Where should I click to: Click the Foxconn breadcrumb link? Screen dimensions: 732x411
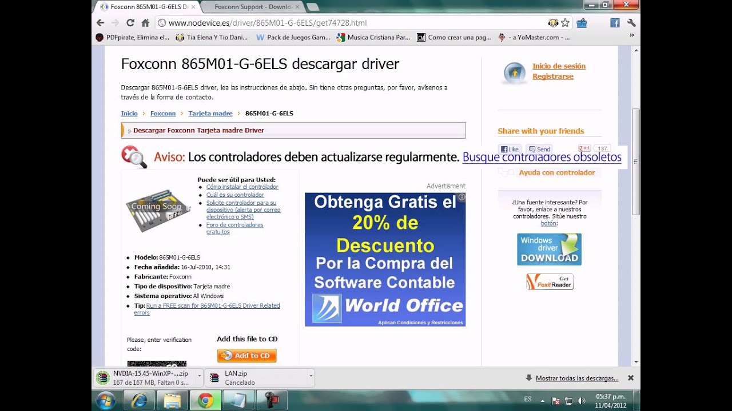pos(163,114)
